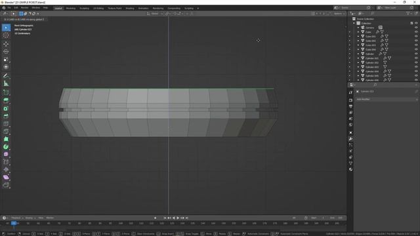The image size is (420, 236).
Task: Open the Object Data properties tab
Action: click(x=350, y=163)
